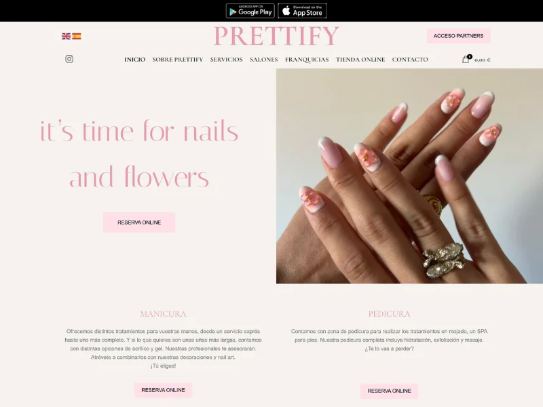Click RESERVA ONLINE under Manicura

pos(163,390)
